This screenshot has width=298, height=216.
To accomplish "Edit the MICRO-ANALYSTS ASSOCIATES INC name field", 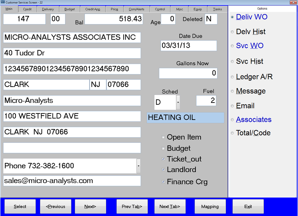I will coord(72,37).
